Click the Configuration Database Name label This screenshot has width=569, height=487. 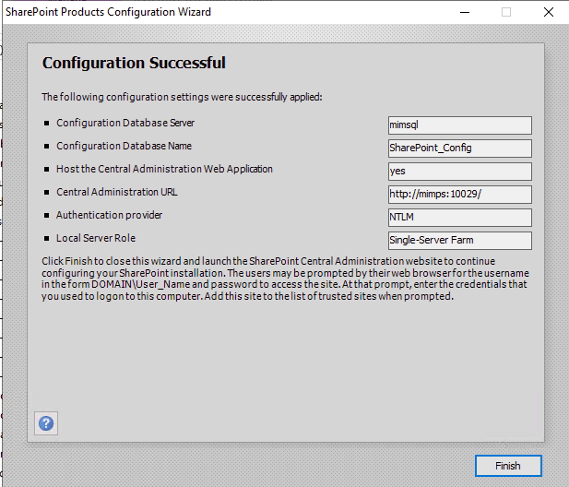coord(124,146)
